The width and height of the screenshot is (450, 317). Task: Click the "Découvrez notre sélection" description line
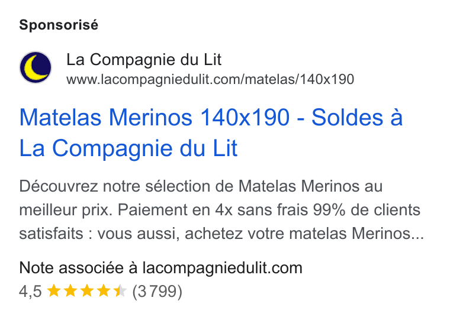point(201,186)
